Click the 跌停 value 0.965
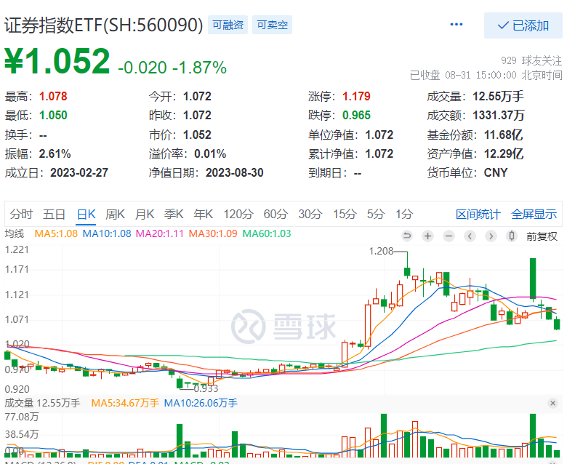This screenshot has height=464, width=567. 356,116
